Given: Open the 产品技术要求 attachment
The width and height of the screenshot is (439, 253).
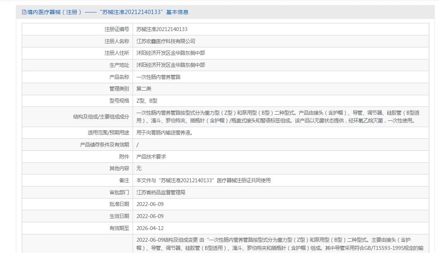Looking at the screenshot, I should [151, 157].
